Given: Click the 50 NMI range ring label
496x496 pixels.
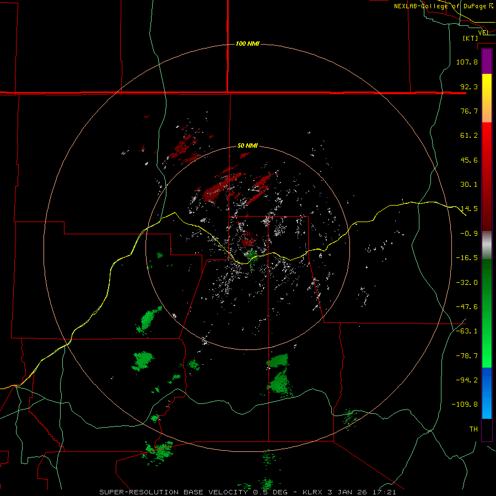Looking at the screenshot, I should point(247,146).
